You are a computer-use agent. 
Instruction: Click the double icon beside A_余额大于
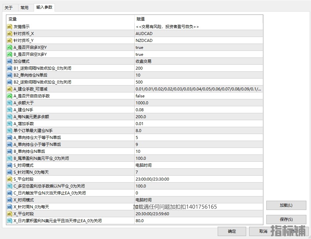click(x=10, y=103)
